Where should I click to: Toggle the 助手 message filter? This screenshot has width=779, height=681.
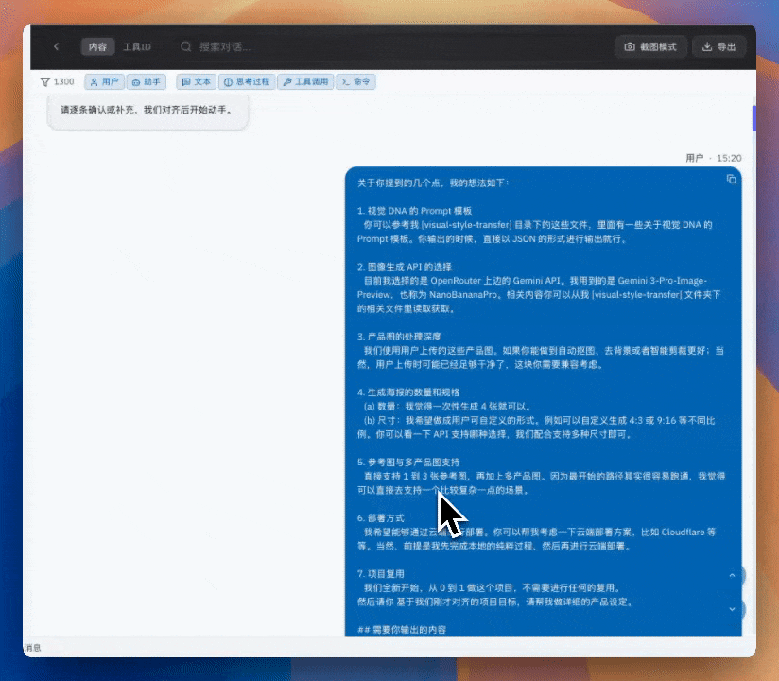click(147, 82)
